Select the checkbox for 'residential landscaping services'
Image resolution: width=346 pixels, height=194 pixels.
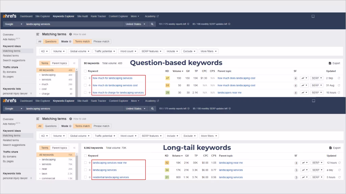85,177
